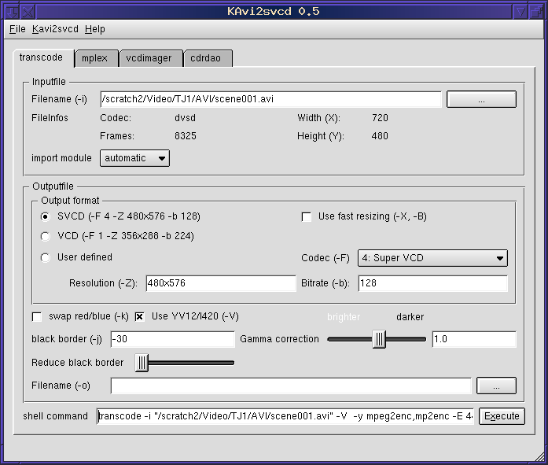Click the black border (-j) field
Viewport: 548px width, 465px height.
(173, 339)
